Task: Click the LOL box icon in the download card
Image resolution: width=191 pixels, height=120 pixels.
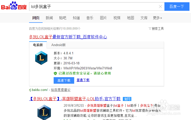Action: click(x=41, y=58)
